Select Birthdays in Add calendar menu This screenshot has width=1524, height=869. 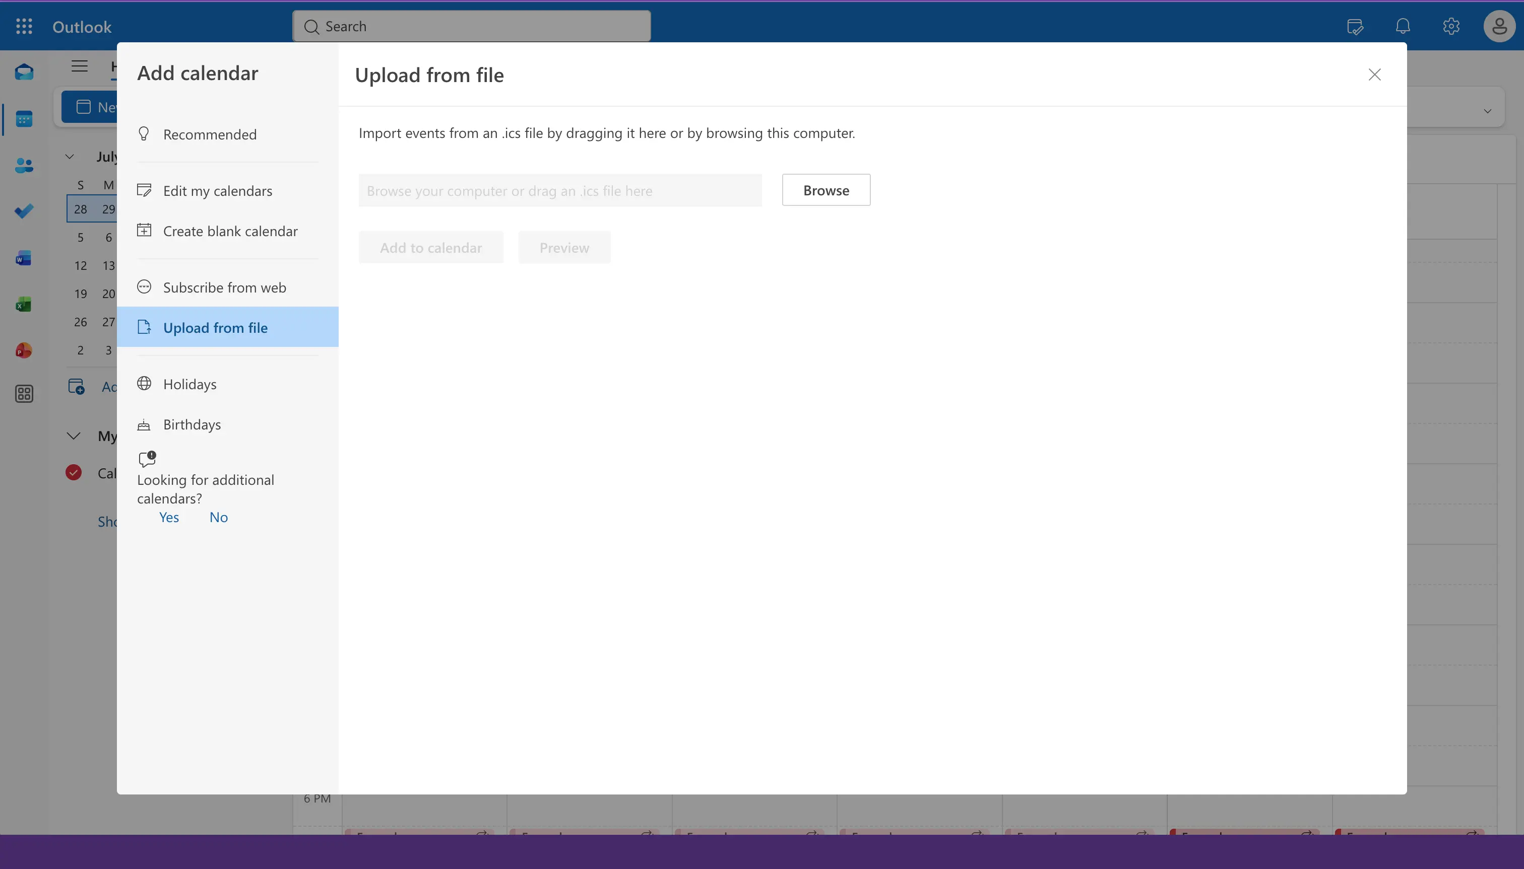coord(228,424)
